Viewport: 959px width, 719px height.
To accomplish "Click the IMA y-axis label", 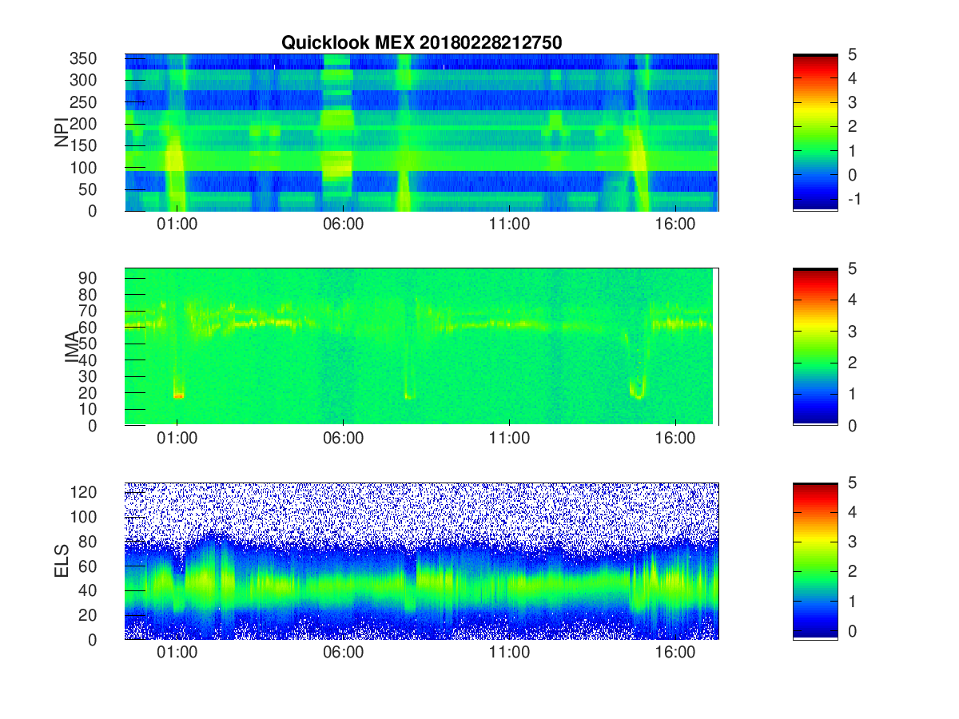I will [x=73, y=347].
